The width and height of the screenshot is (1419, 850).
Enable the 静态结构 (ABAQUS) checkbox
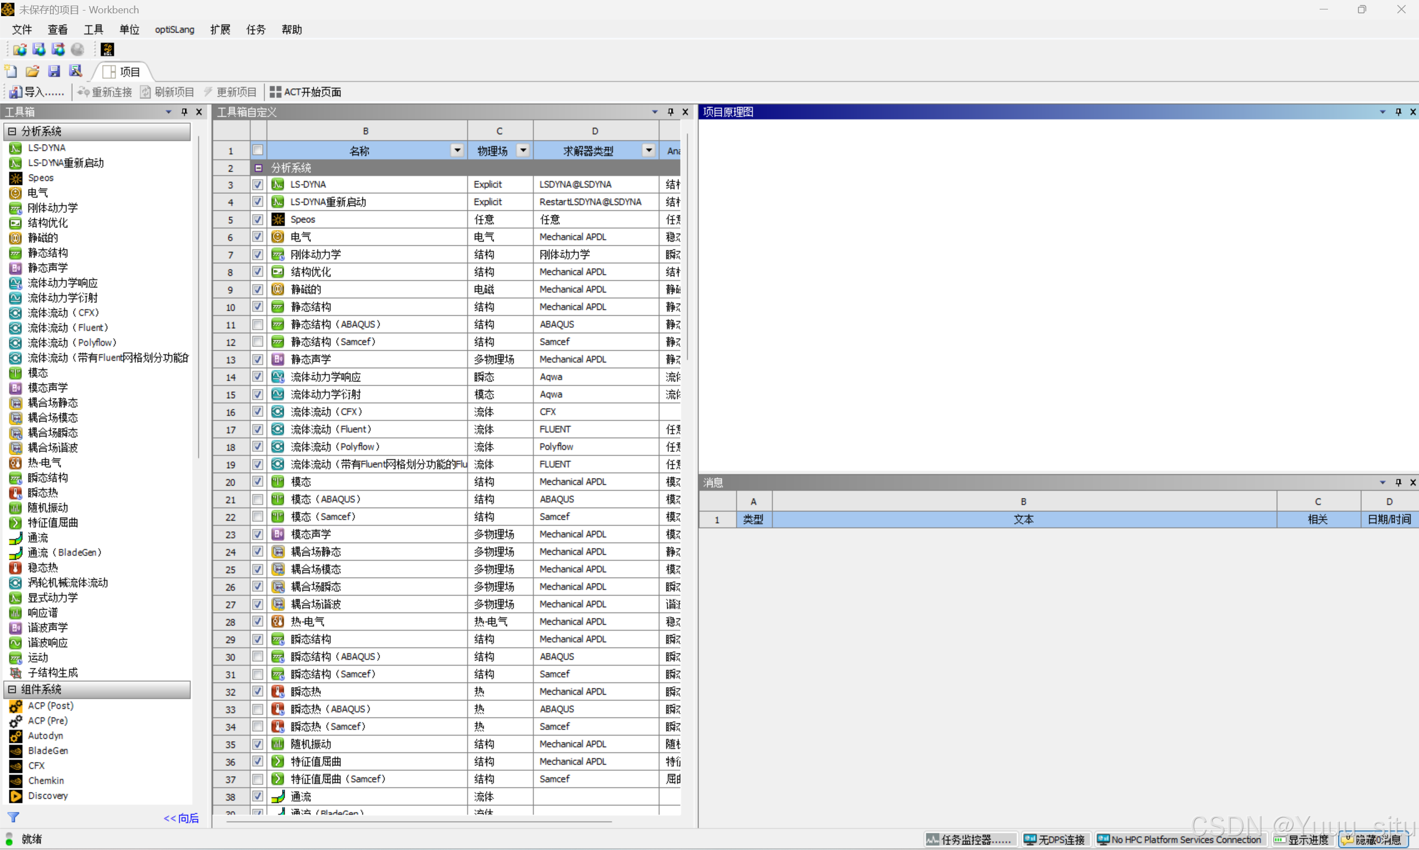pos(258,324)
